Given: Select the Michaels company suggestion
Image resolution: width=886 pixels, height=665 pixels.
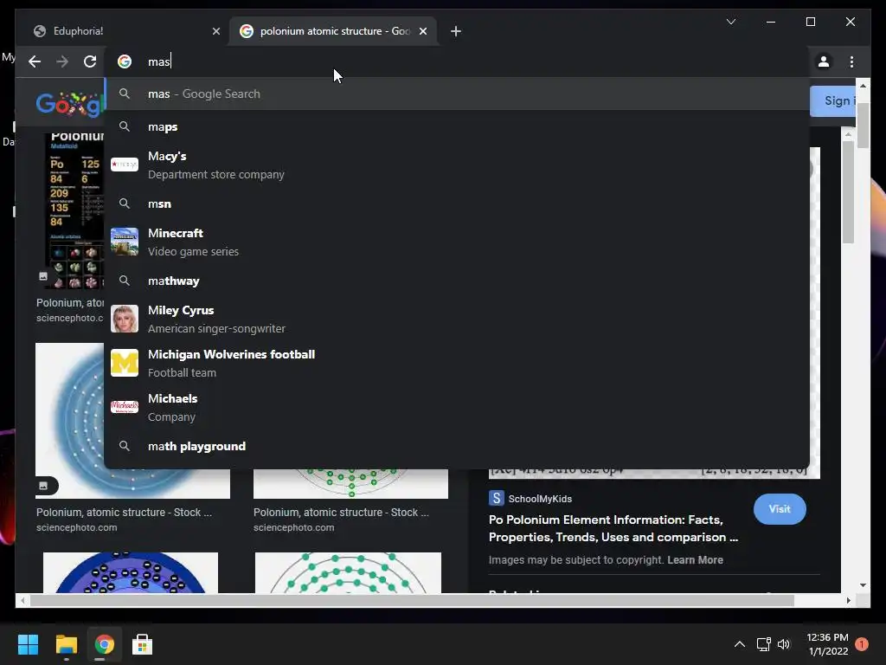Looking at the screenshot, I should [x=457, y=408].
